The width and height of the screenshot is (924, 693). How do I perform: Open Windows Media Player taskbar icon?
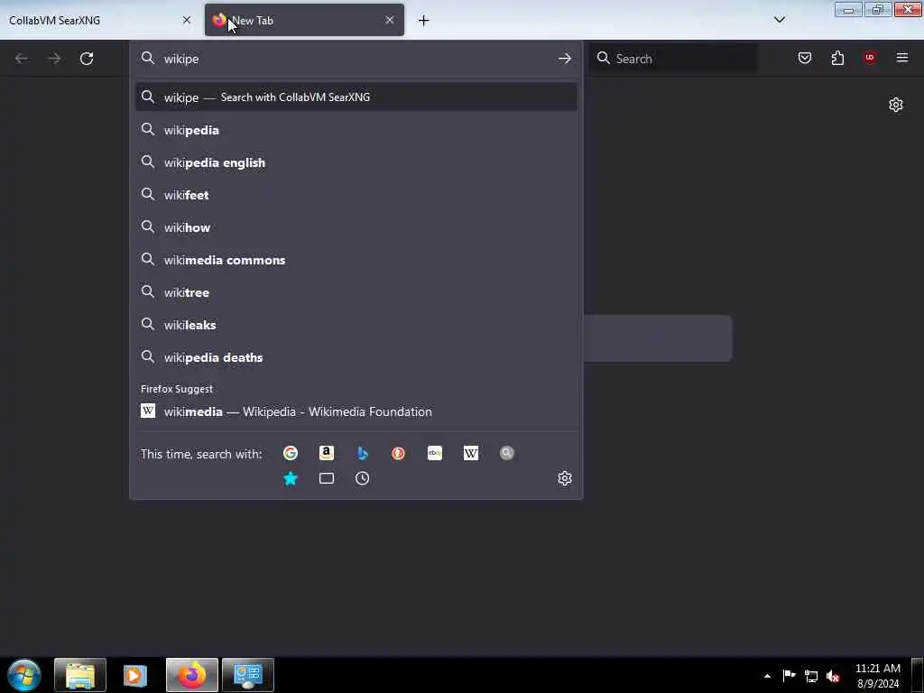(x=135, y=675)
